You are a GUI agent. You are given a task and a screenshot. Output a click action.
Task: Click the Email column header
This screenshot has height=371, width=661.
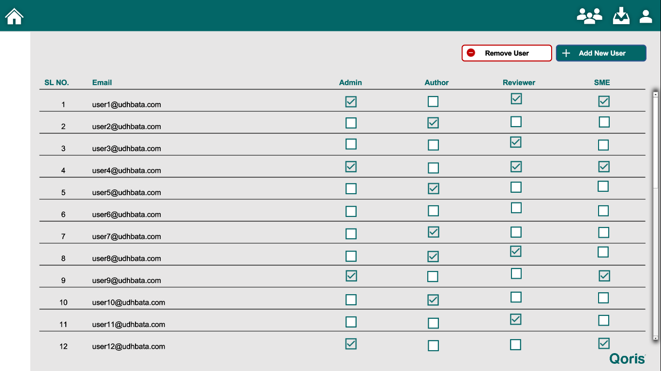[102, 83]
